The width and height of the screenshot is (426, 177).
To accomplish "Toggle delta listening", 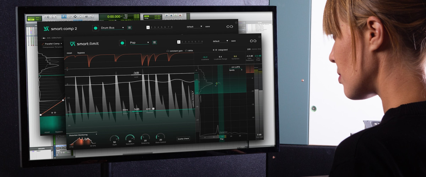I will (189, 51).
